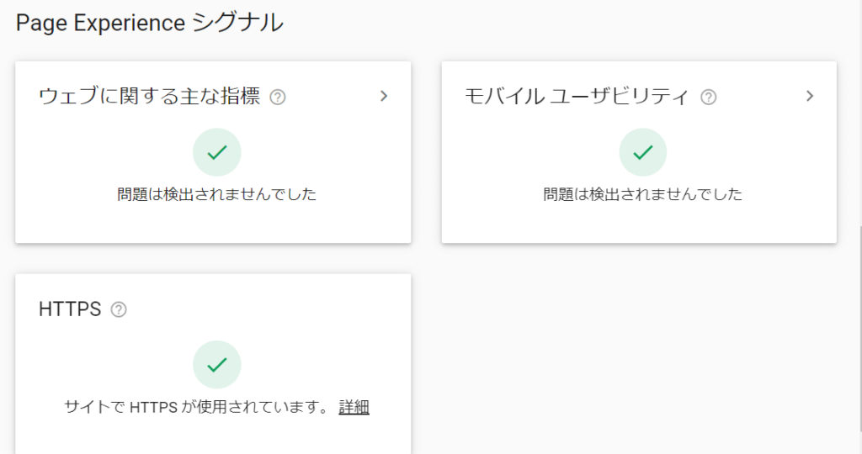
Task: Click 問題は検出されませんでした under ウェブに関する主な指標
Action: point(216,193)
